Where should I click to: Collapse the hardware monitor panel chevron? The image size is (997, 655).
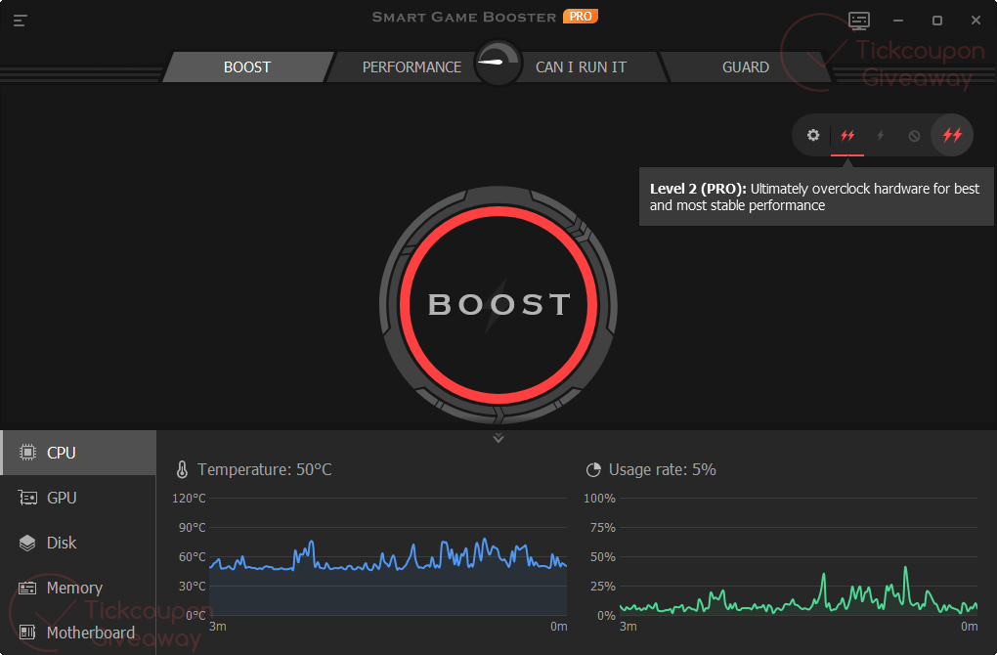coord(498,438)
